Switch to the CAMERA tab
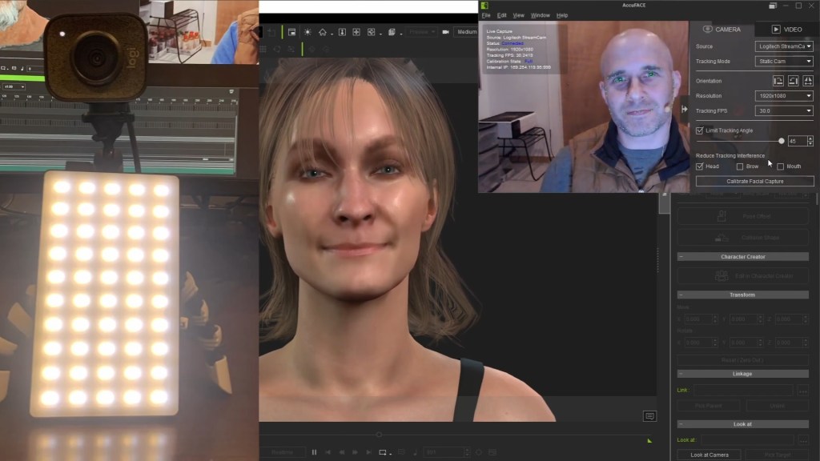820x461 pixels. [722, 30]
